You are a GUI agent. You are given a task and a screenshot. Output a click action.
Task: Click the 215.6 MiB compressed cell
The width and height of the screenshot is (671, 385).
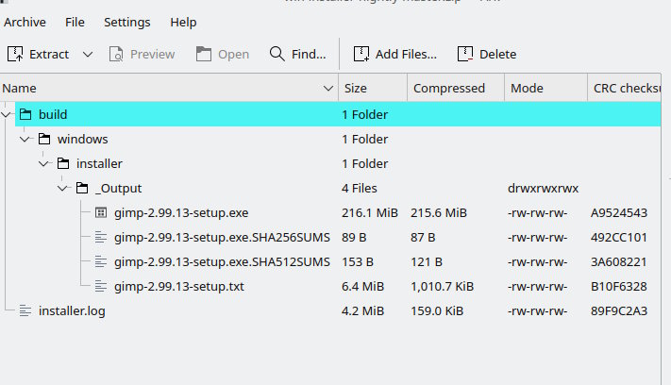[439, 213]
